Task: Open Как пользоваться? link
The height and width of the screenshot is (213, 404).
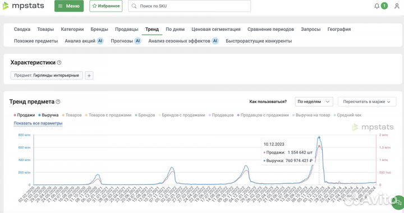Action: coord(268,101)
